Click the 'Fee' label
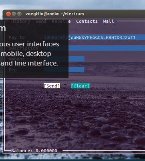The image size is (145, 161). coord(13,70)
